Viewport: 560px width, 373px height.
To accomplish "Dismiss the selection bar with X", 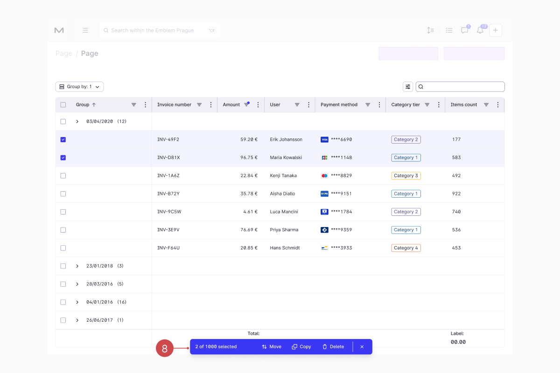I will 362,347.
